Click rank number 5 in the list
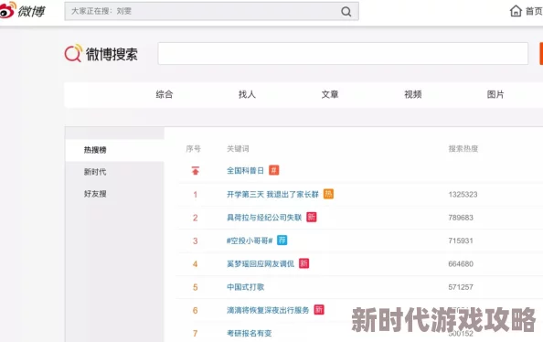Image resolution: width=543 pixels, height=342 pixels. tap(196, 287)
